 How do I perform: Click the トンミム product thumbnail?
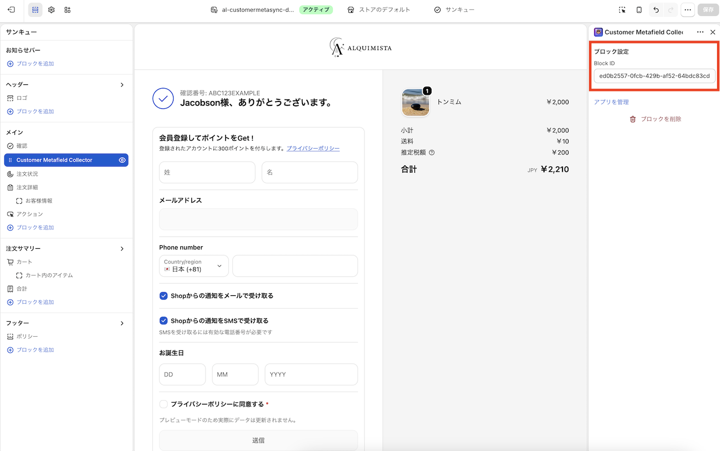pyautogui.click(x=415, y=102)
